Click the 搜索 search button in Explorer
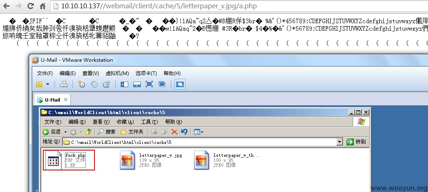The width and height of the screenshot is (428, 192). [x=107, y=132]
